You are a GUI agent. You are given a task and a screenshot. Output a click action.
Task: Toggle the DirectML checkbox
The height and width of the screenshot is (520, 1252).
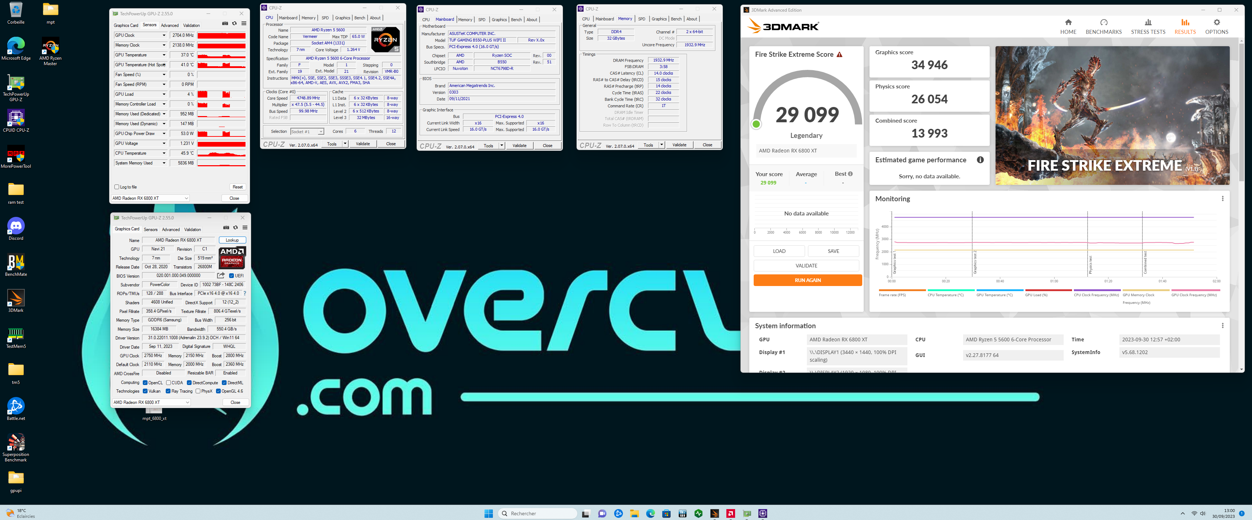pos(224,382)
